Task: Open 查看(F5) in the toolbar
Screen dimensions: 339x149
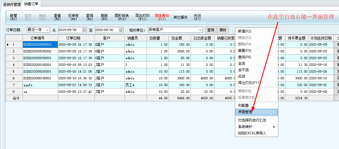Action: [57, 17]
